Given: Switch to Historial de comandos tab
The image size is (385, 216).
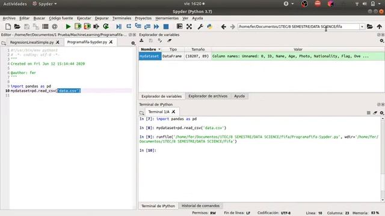Looking at the screenshot, I should 200,206.
